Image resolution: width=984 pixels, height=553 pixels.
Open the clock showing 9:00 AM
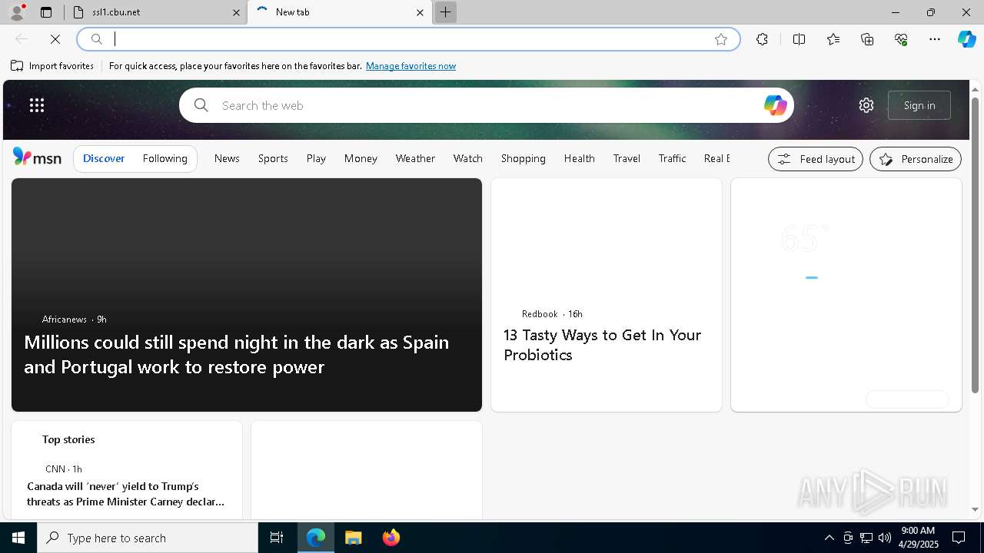[919, 538]
